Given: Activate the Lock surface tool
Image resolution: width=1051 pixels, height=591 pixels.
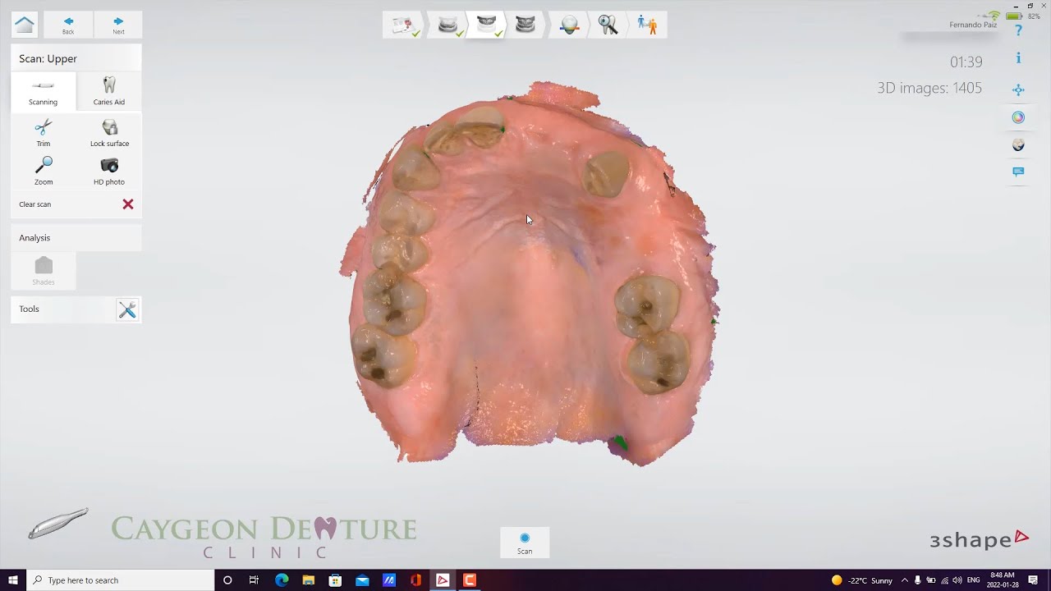Looking at the screenshot, I should coord(109,133).
